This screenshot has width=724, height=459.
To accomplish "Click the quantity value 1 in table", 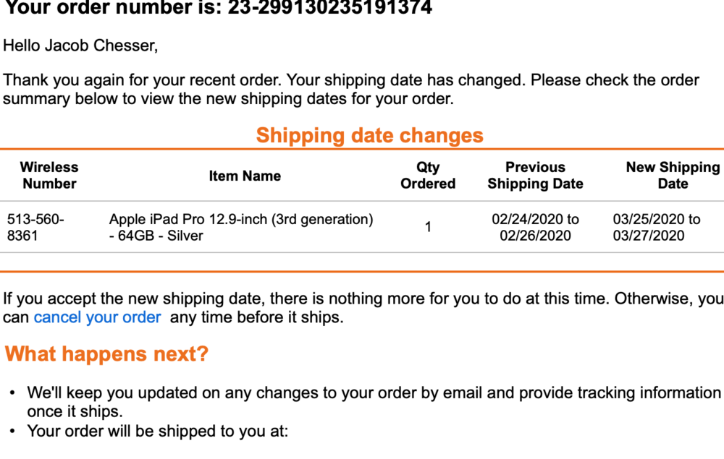I will point(428,227).
